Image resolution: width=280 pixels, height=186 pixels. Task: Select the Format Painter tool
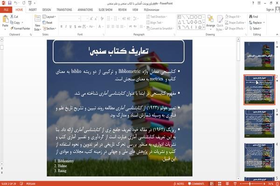pyautogui.click(x=20, y=28)
